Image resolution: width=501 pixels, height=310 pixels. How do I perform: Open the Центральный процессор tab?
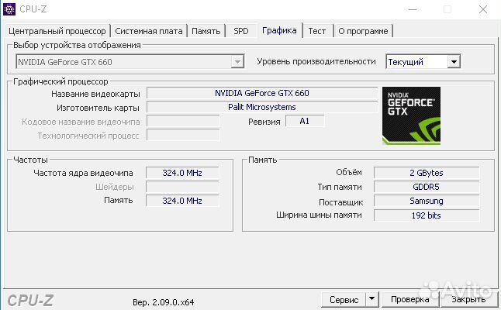[x=57, y=31]
